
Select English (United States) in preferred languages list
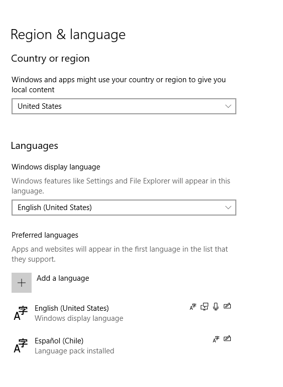pos(123,313)
